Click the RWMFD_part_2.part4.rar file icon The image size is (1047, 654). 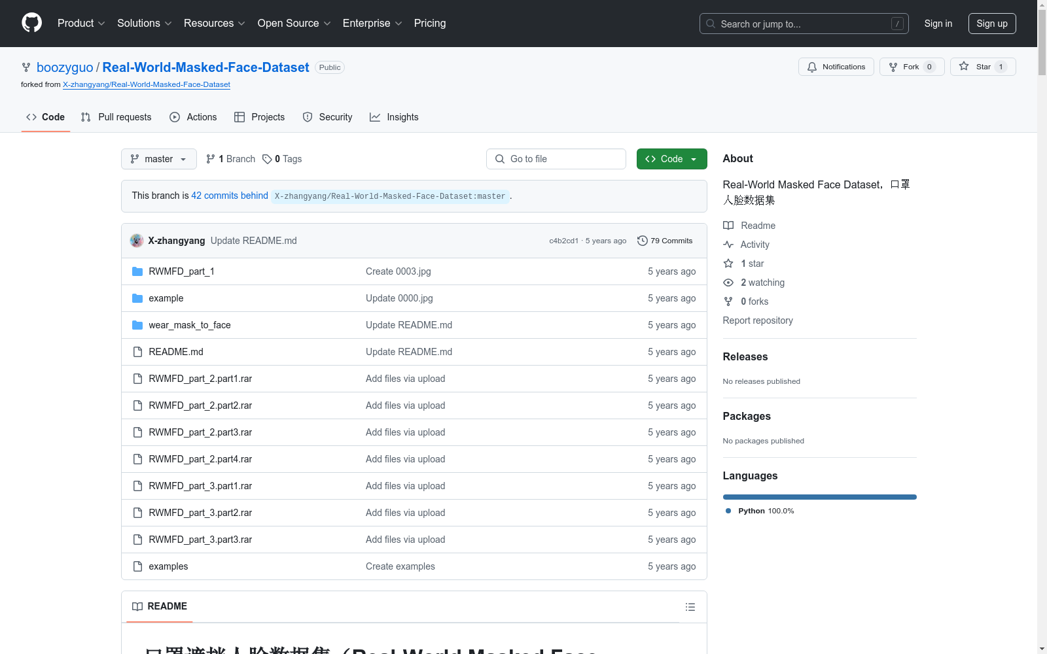click(137, 459)
